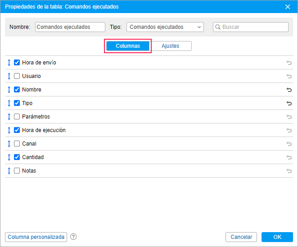Click drag handle for Usuario row
298x247 pixels.
coord(9,76)
